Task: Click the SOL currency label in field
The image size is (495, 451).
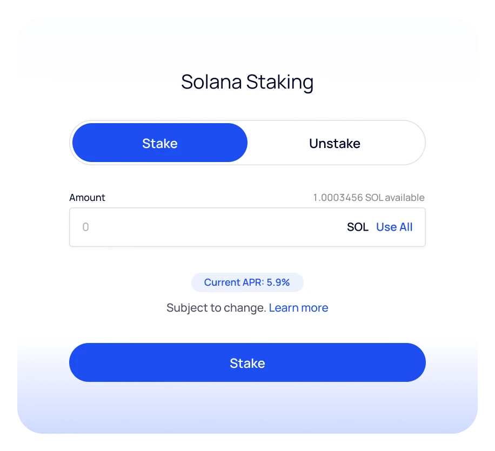Action: [x=357, y=227]
